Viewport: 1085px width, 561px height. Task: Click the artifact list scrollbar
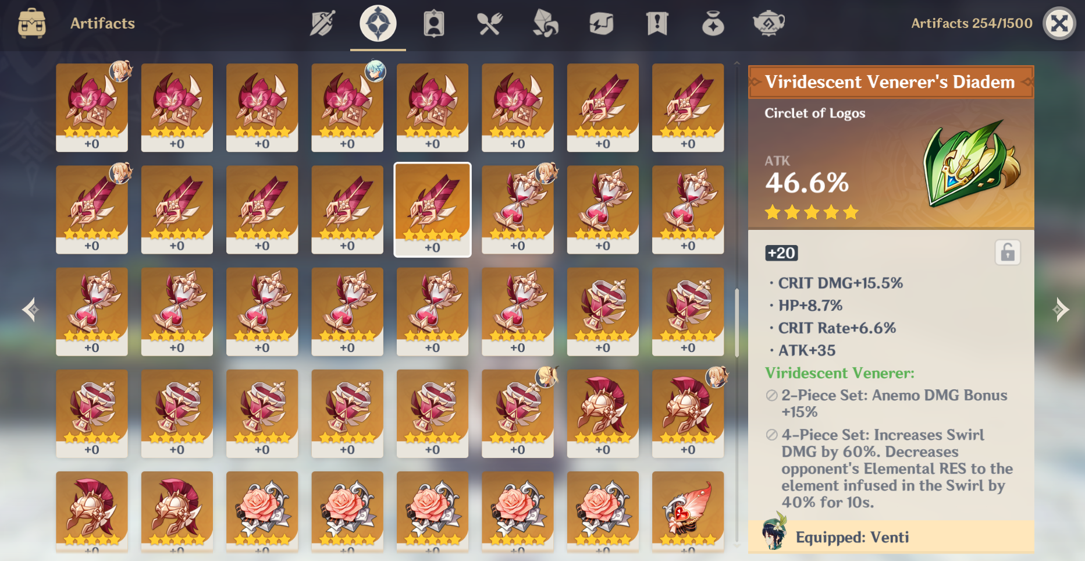point(737,322)
